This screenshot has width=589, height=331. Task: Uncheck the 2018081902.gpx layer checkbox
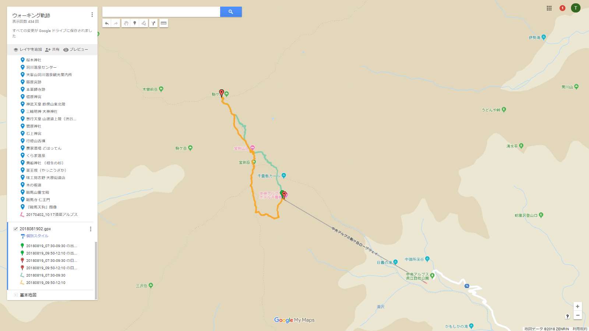[x=15, y=229]
